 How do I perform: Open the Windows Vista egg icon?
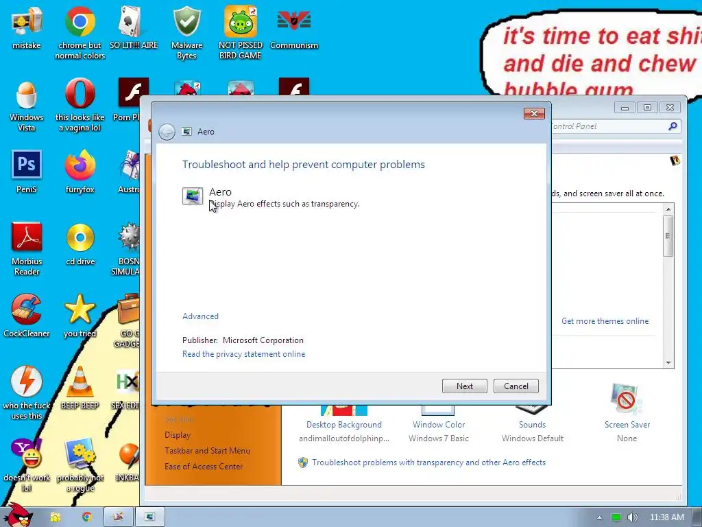click(x=27, y=106)
